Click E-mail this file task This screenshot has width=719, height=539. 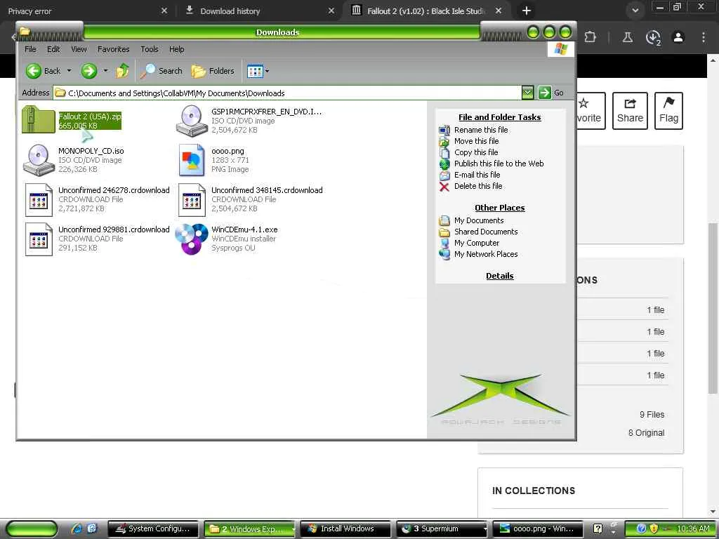[x=477, y=175]
